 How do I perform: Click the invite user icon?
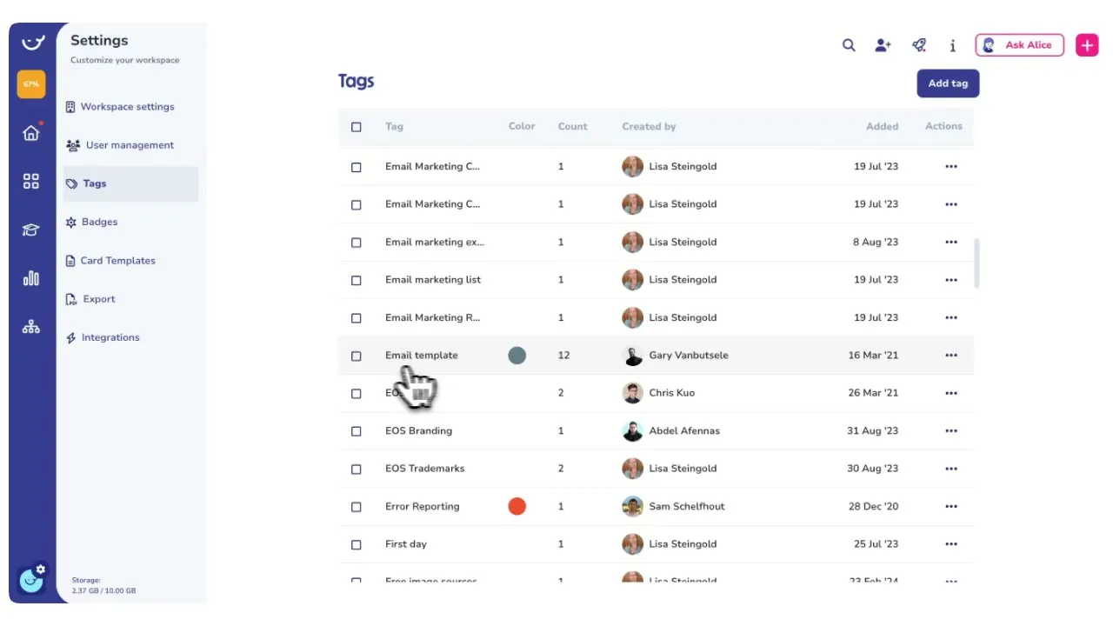tap(883, 45)
